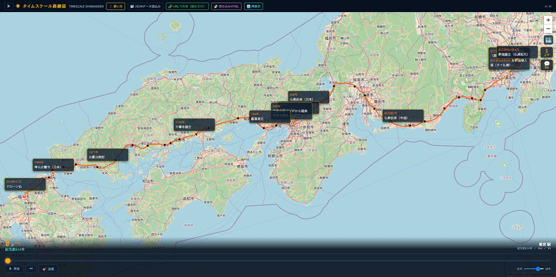Zoom out with the map minus button
Viewport: 556px width, 277px height.
pyautogui.click(x=548, y=29)
